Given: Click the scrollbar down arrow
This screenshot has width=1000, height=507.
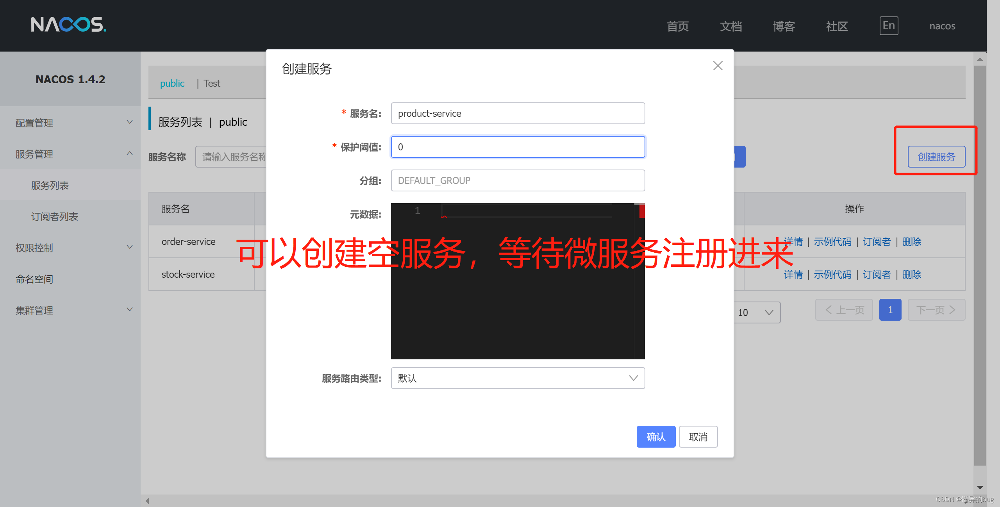Looking at the screenshot, I should (980, 487).
